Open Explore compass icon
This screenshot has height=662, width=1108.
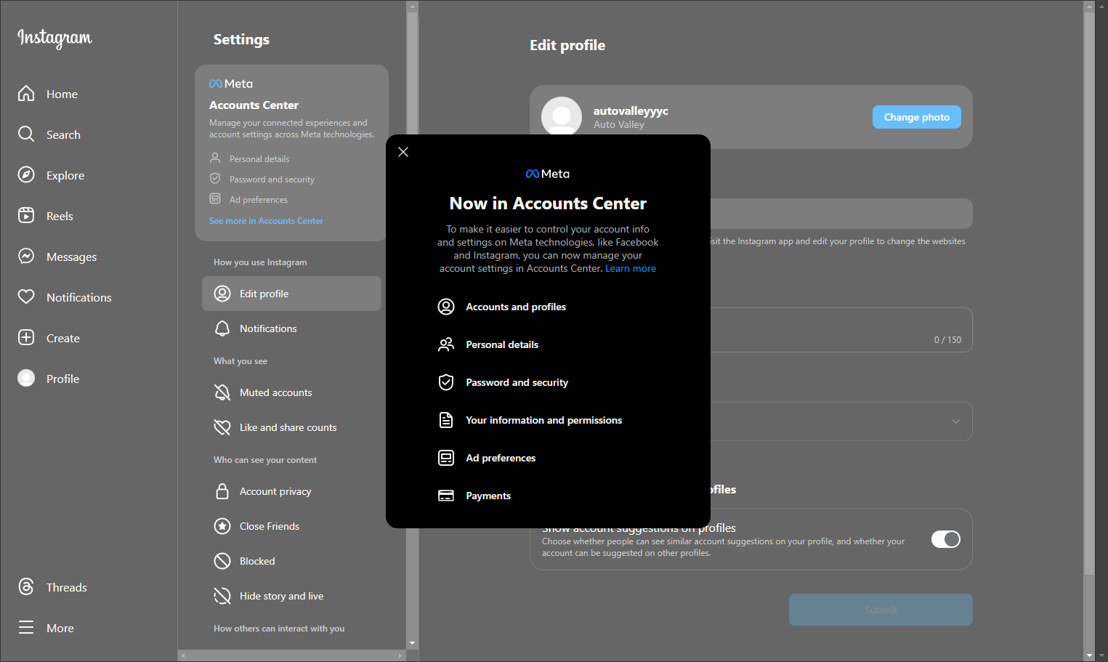pyautogui.click(x=26, y=174)
